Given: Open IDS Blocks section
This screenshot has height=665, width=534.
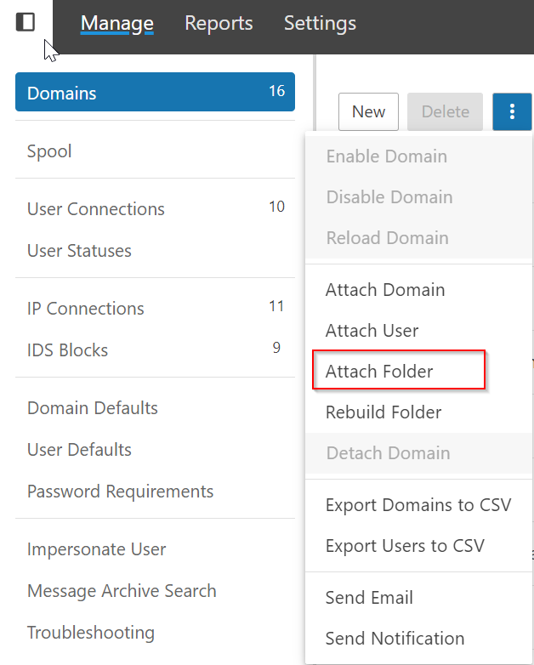Looking at the screenshot, I should click(67, 350).
